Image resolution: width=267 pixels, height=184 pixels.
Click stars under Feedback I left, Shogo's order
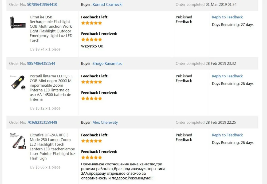(92, 82)
